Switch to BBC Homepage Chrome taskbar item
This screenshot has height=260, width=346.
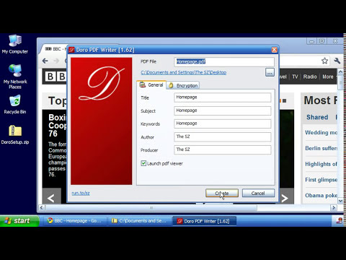pyautogui.click(x=75, y=221)
